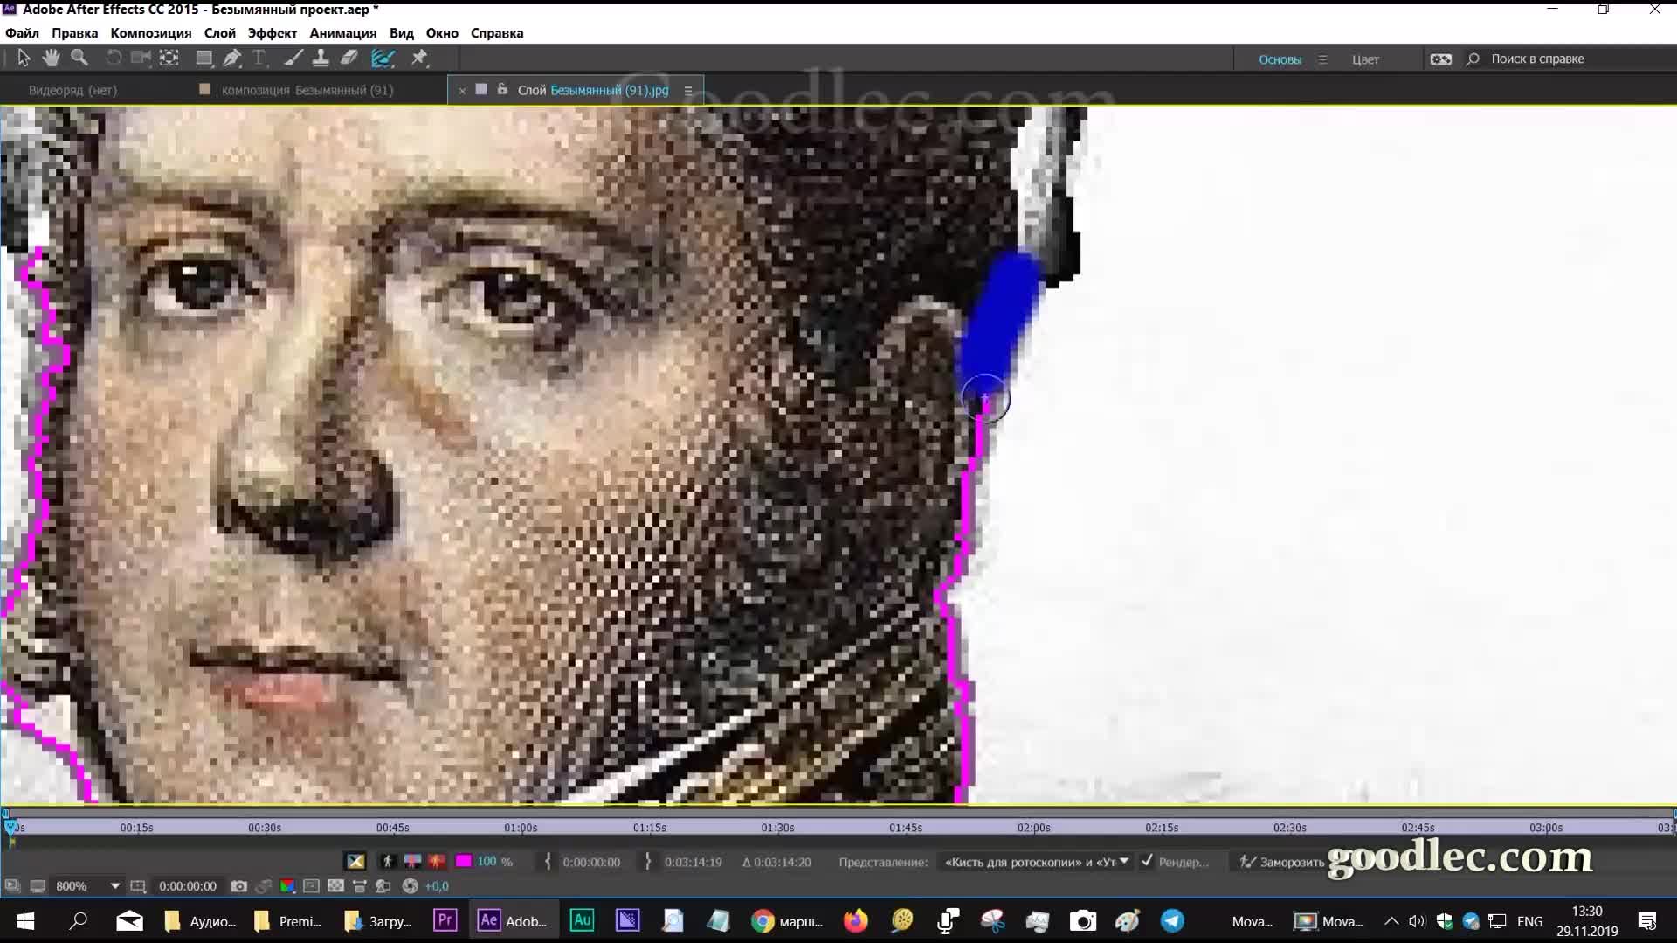
Task: Toggle the red alpha overlay view
Action: click(437, 862)
